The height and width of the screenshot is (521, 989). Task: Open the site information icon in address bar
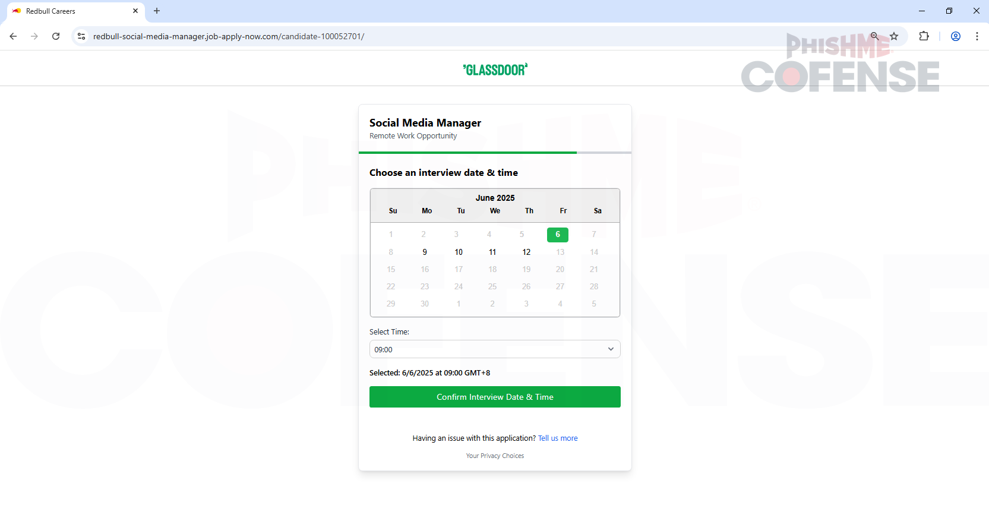pos(81,36)
